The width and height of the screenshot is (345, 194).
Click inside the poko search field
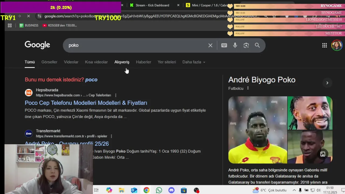tap(136, 45)
